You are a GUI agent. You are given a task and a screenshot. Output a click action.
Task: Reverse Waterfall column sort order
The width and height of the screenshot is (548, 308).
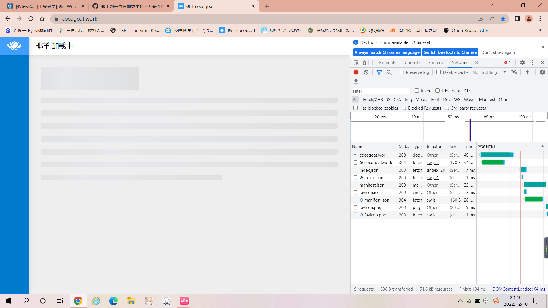pos(543,146)
